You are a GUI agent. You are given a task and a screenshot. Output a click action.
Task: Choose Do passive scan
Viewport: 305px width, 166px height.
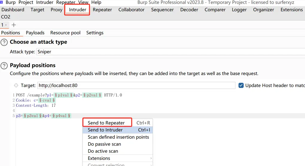pyautogui.click(x=118, y=144)
